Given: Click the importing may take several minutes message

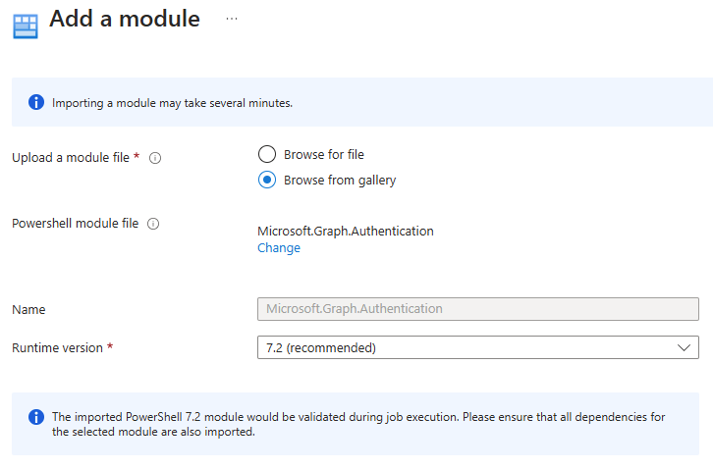Looking at the screenshot, I should coord(172,102).
